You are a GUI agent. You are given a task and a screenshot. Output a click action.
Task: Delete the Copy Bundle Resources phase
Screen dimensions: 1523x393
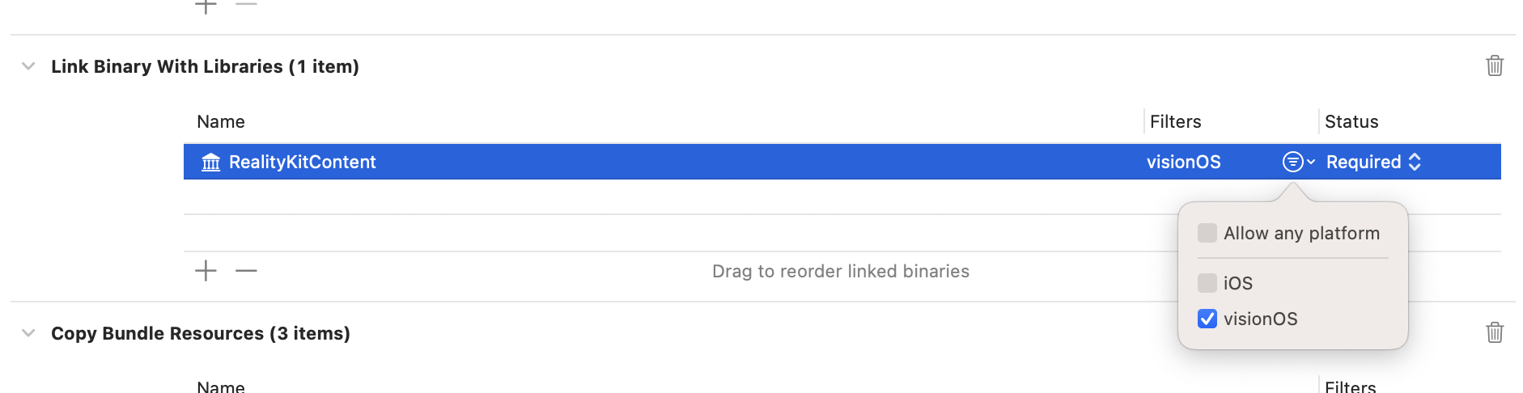1494,332
